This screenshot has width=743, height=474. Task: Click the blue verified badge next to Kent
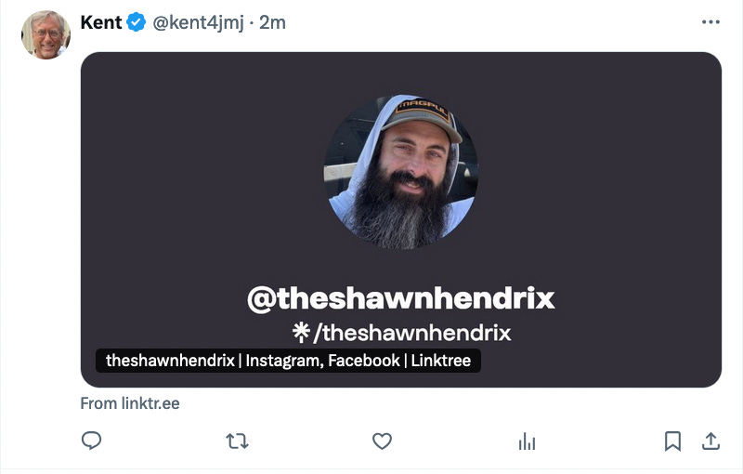pyautogui.click(x=137, y=22)
